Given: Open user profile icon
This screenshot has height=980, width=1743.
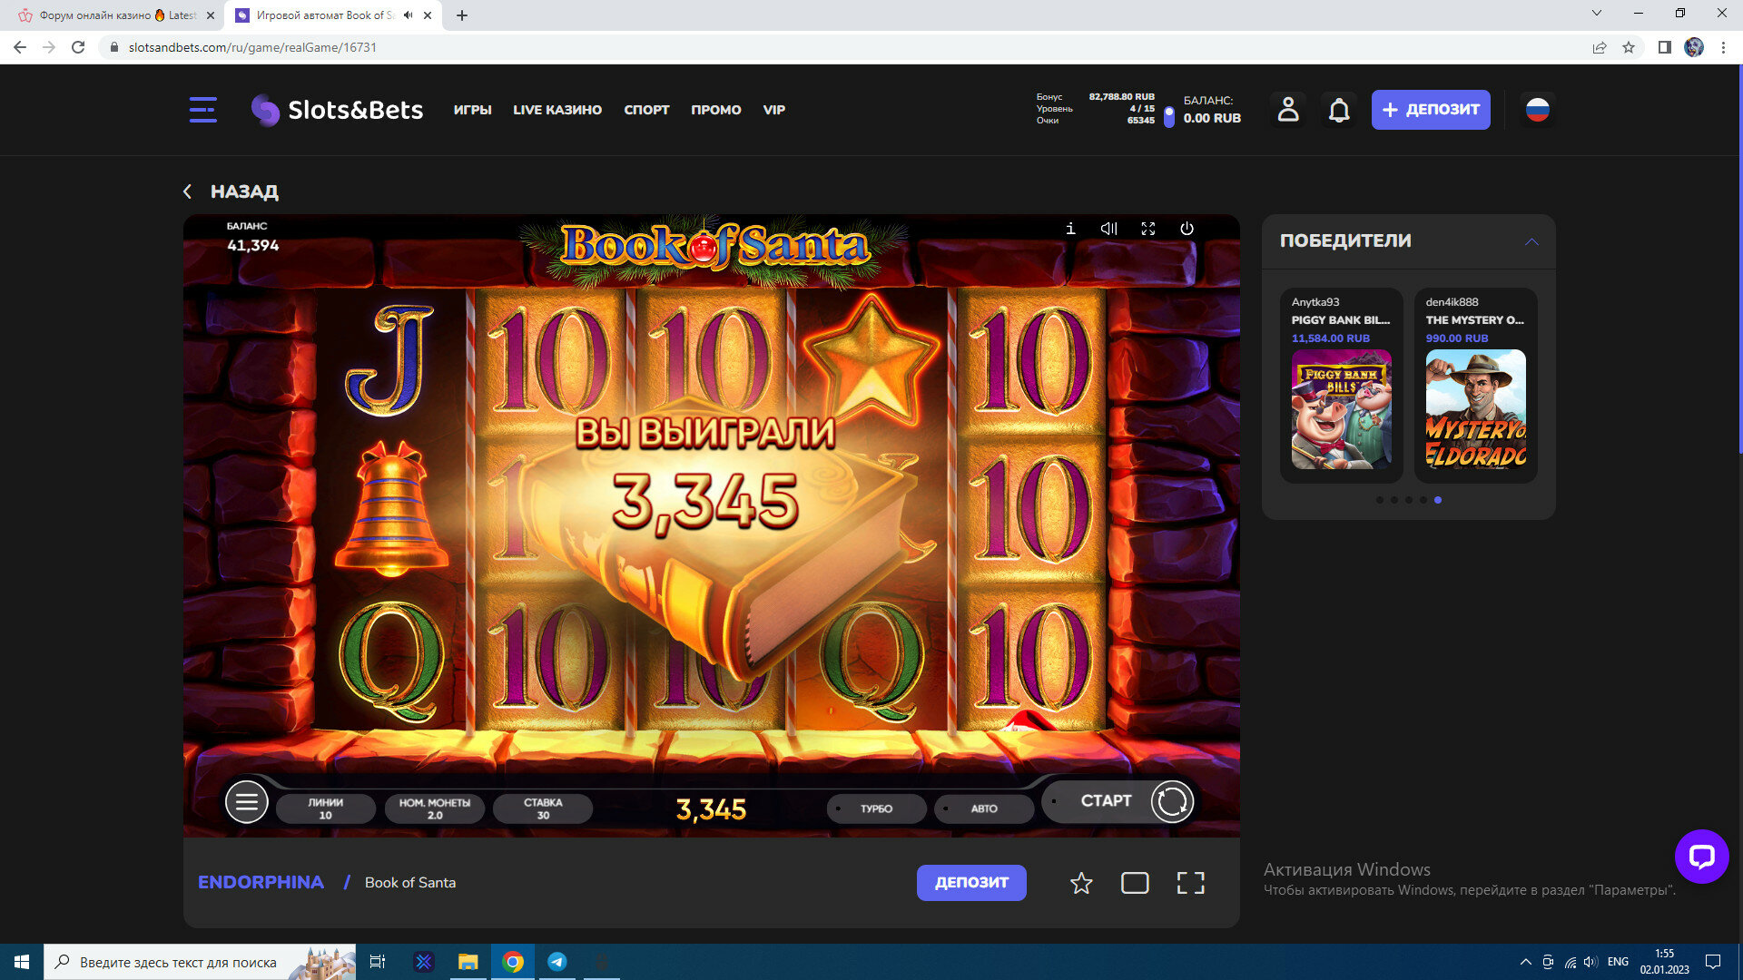Looking at the screenshot, I should pos(1287,110).
